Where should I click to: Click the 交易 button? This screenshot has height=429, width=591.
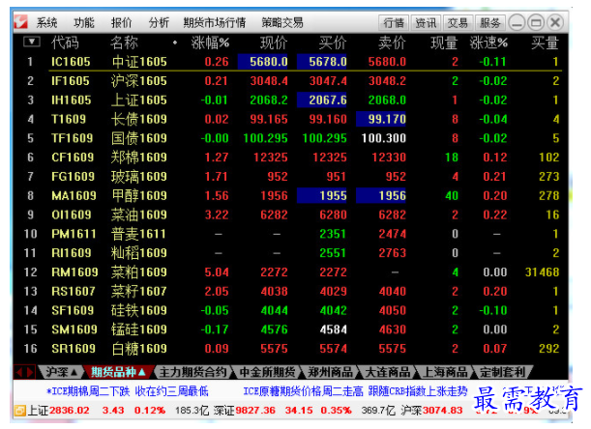pos(458,23)
